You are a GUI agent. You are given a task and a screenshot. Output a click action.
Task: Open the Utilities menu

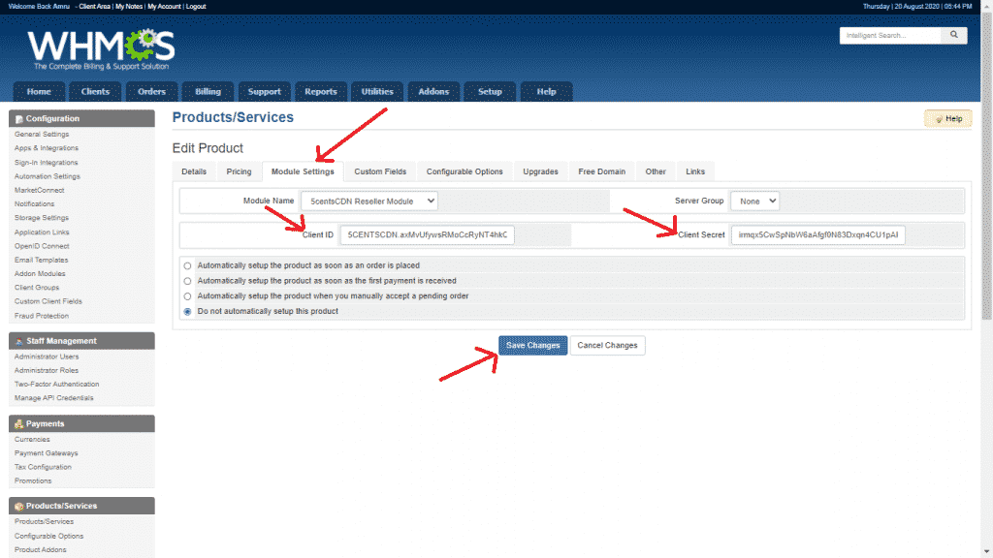[377, 92]
